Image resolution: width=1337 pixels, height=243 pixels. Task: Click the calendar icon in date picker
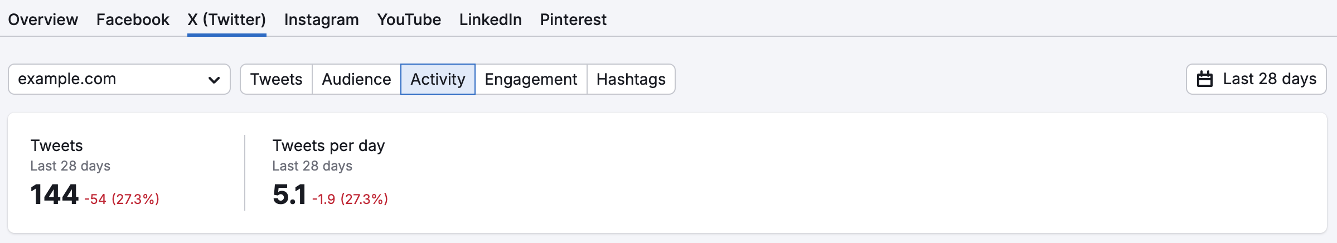(x=1204, y=79)
